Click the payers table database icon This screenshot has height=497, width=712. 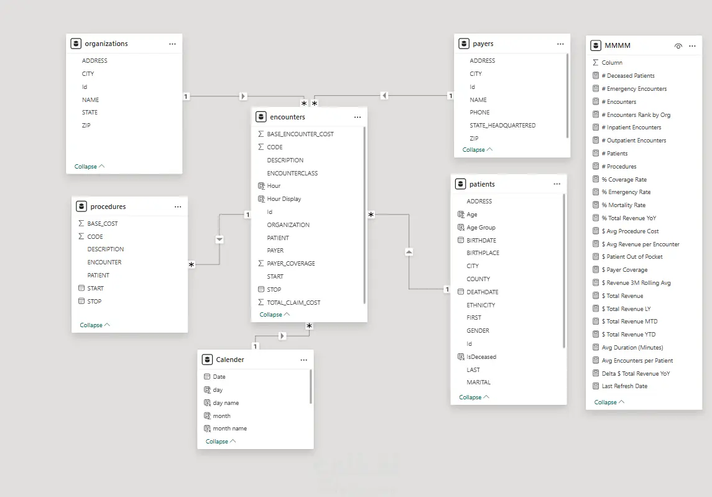464,44
